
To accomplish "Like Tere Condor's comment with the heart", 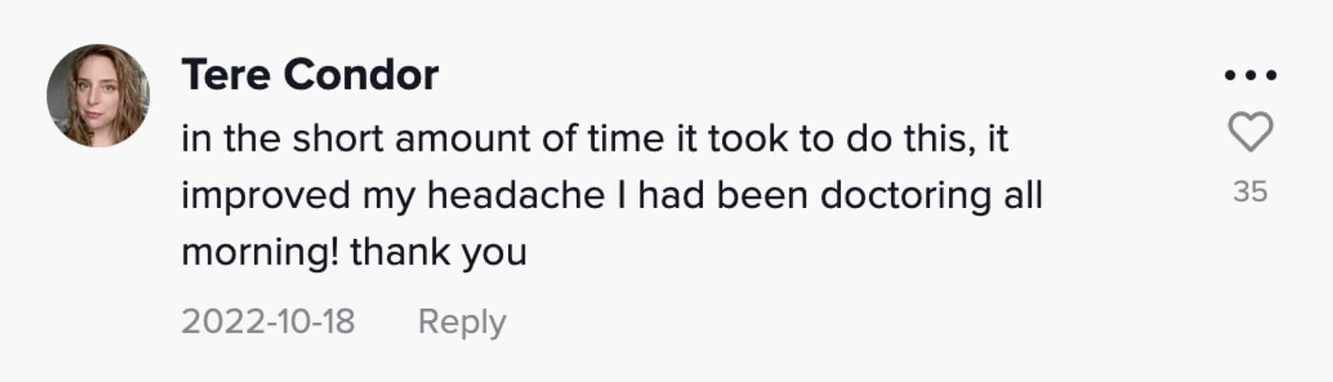I will pyautogui.click(x=1250, y=132).
